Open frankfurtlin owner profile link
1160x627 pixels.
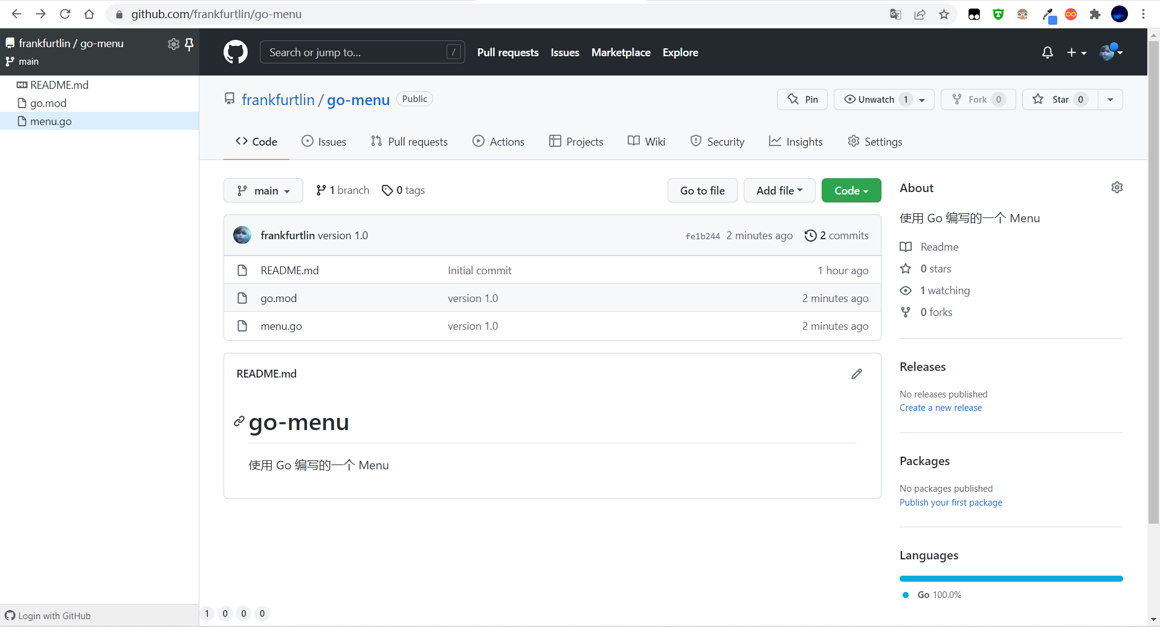pyautogui.click(x=278, y=100)
